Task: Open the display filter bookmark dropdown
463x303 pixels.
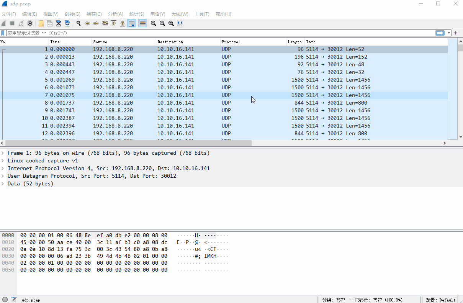Action: click(3, 33)
